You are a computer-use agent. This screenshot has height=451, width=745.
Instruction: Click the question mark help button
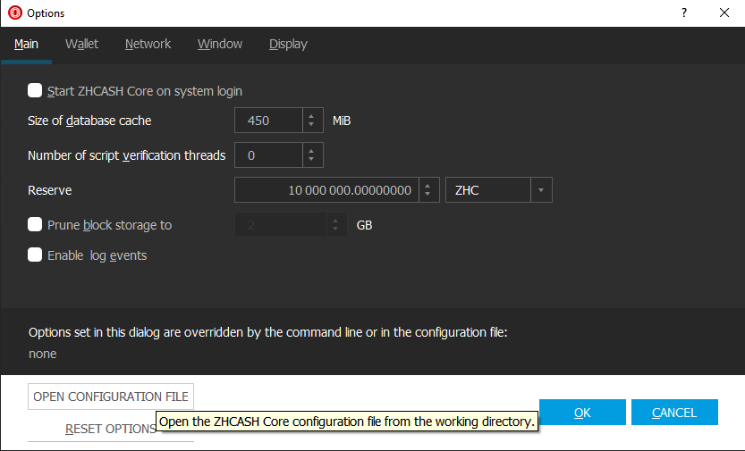point(684,13)
